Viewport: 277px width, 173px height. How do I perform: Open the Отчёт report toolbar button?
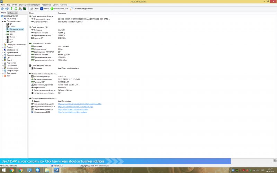coord(34,8)
